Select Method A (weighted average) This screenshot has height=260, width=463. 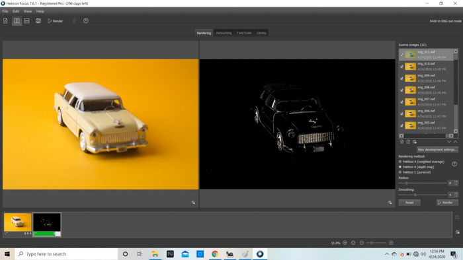click(x=421, y=162)
